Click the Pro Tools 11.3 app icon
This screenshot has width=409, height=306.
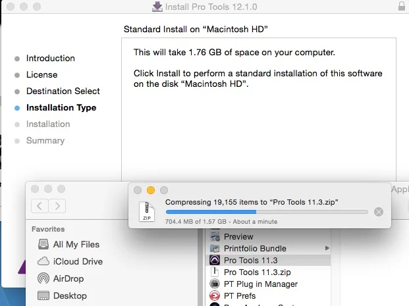point(215,260)
